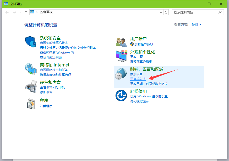Open the Clock, Language and Region icon
Viewport: 229px width, 161px height.
click(x=121, y=74)
